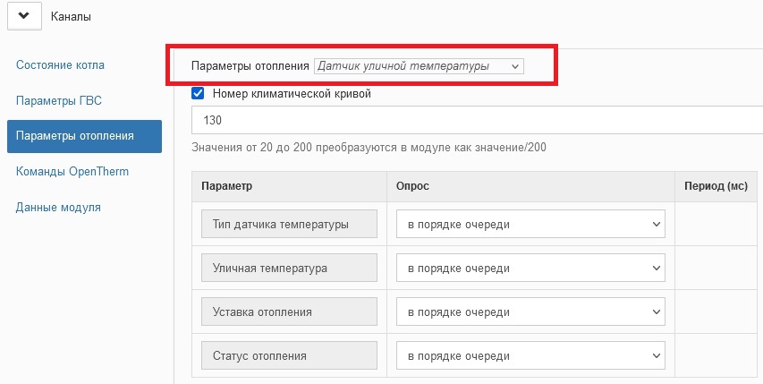Open Опрос dropdown for Уличная температура
Viewport: 763px width, 384px height.
(530, 269)
